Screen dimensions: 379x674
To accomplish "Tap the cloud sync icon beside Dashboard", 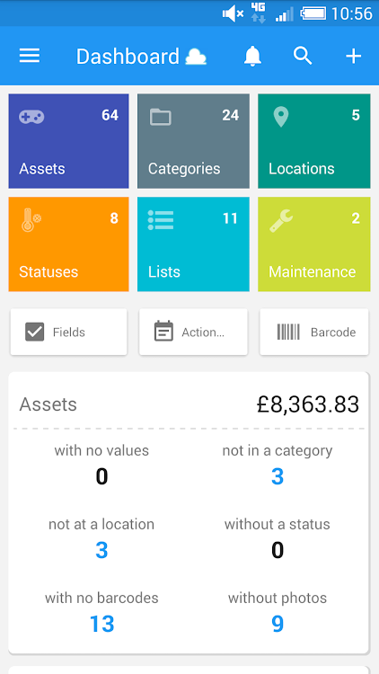I will pos(196,57).
